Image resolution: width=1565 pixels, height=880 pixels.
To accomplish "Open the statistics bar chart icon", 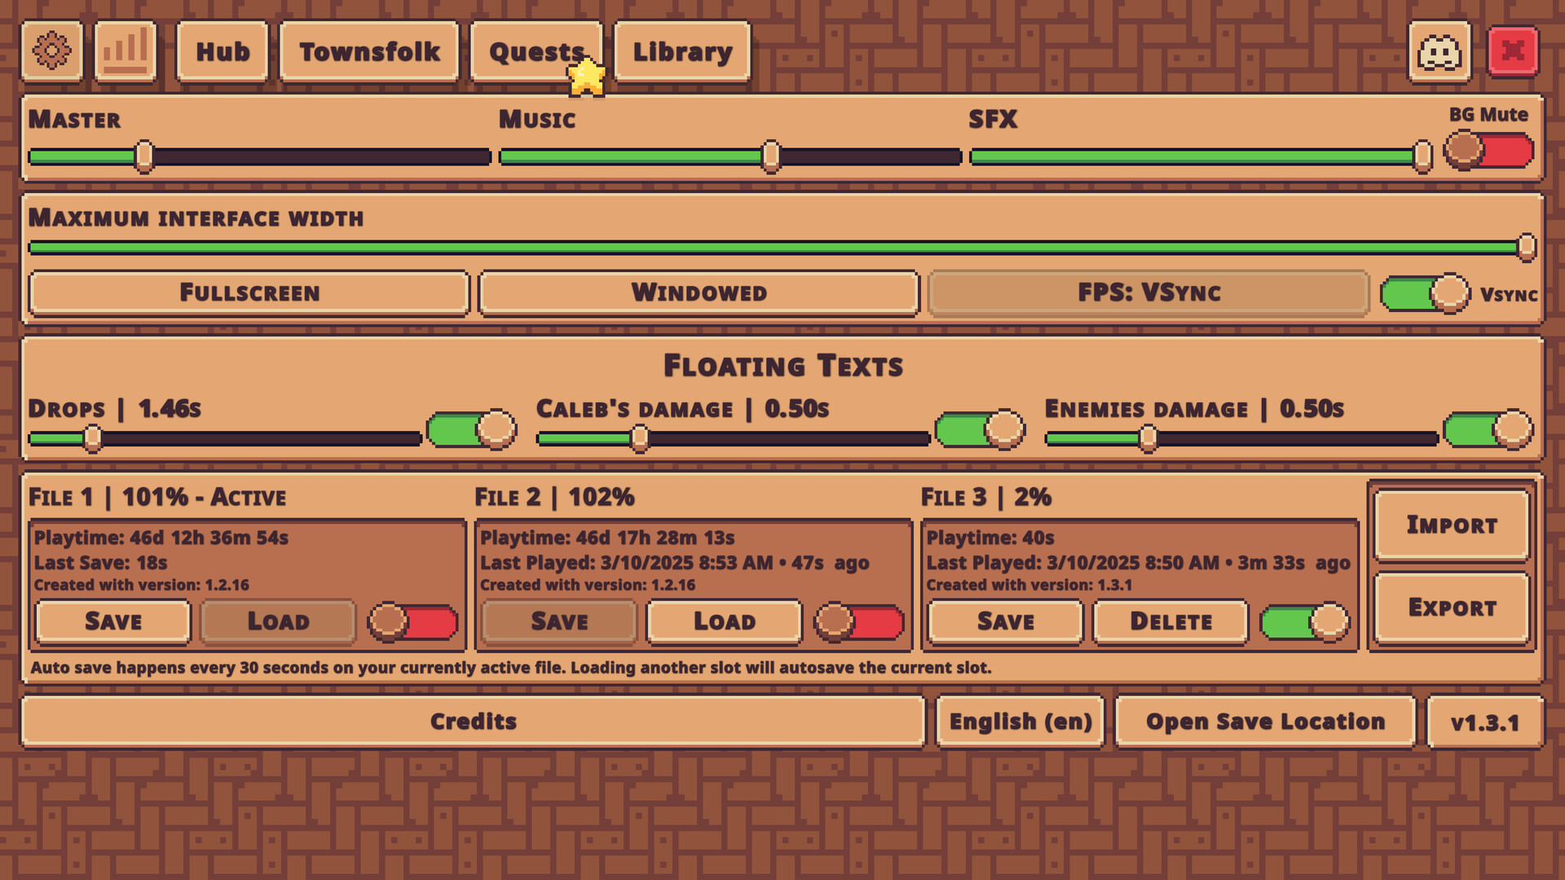I will pos(124,51).
